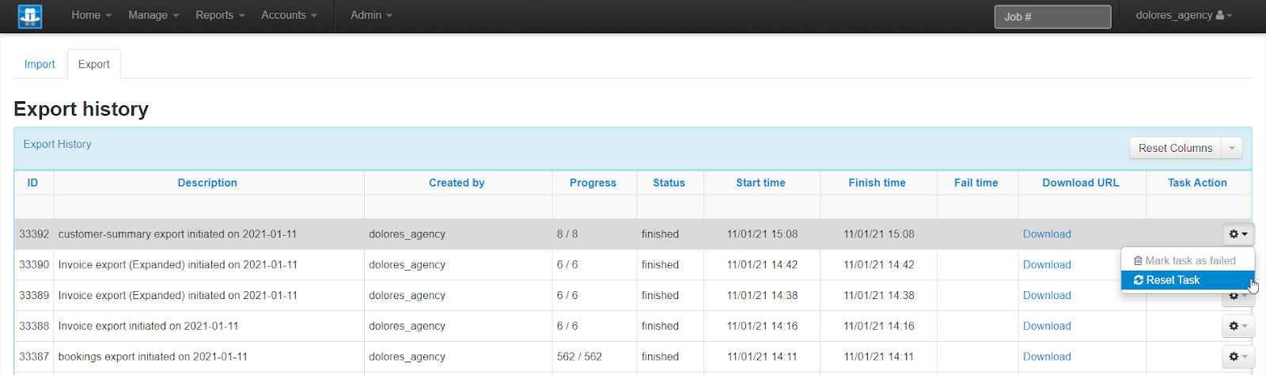The image size is (1266, 375).
Task: Sort table by Start time column
Action: point(760,183)
